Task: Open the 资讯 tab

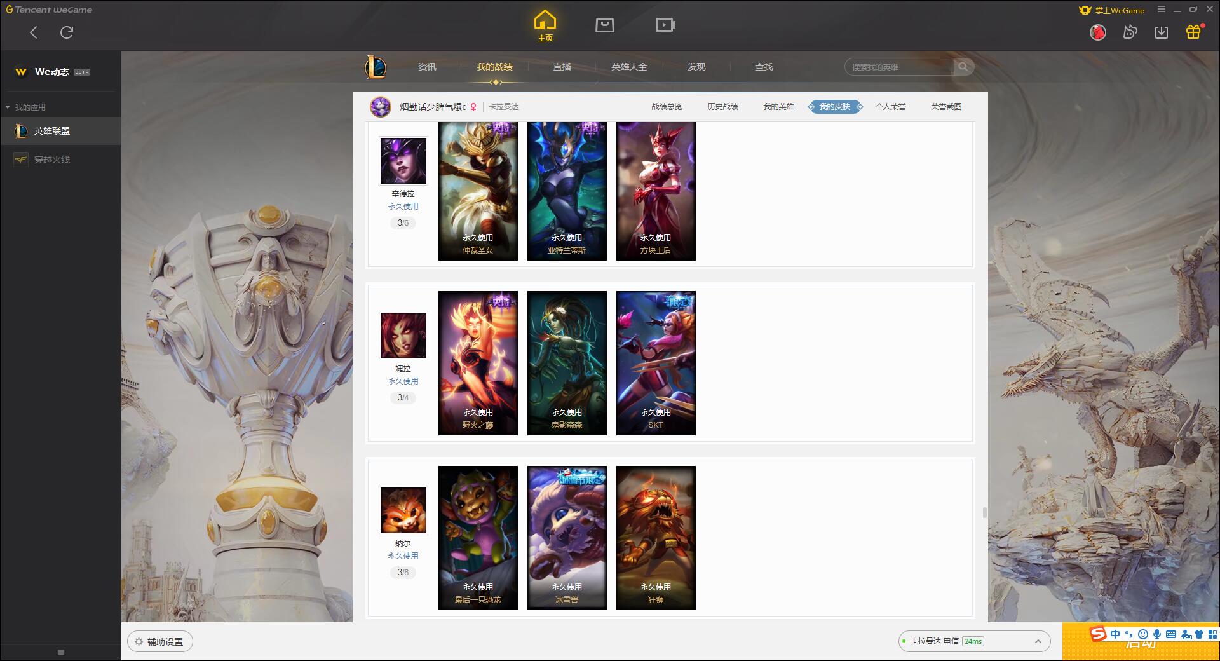Action: click(x=427, y=67)
